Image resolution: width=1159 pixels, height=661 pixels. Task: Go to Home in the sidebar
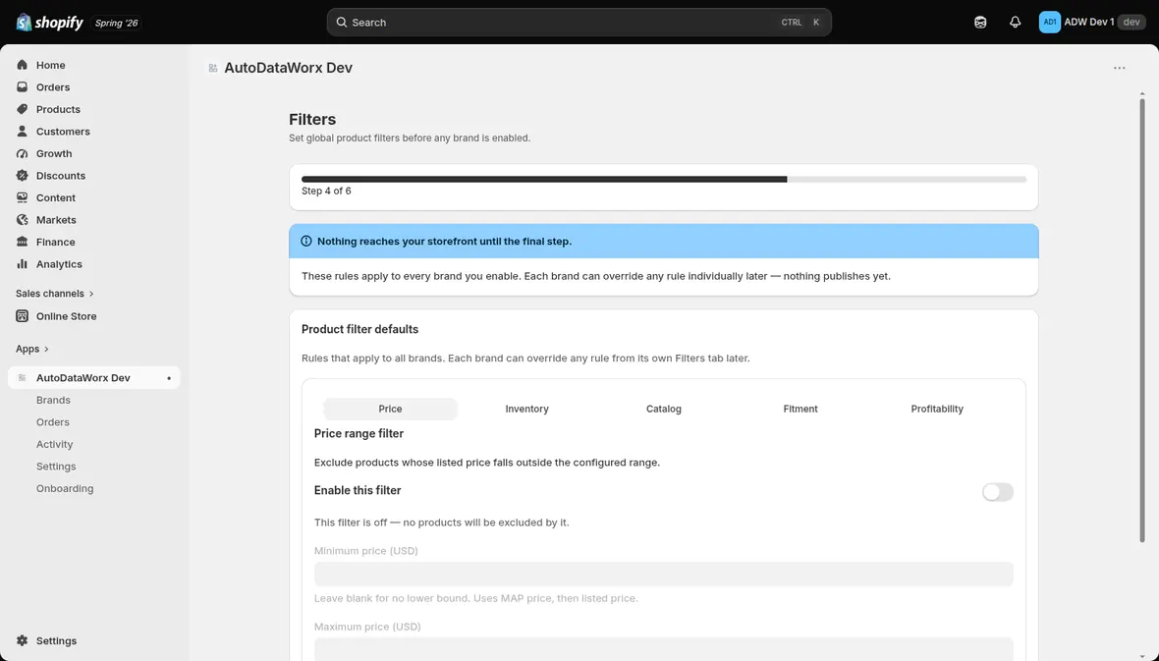[94, 65]
